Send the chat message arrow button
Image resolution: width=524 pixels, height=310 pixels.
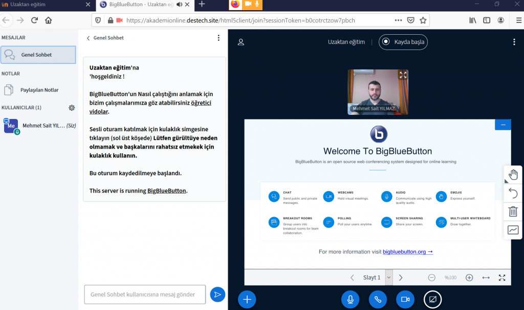217,294
